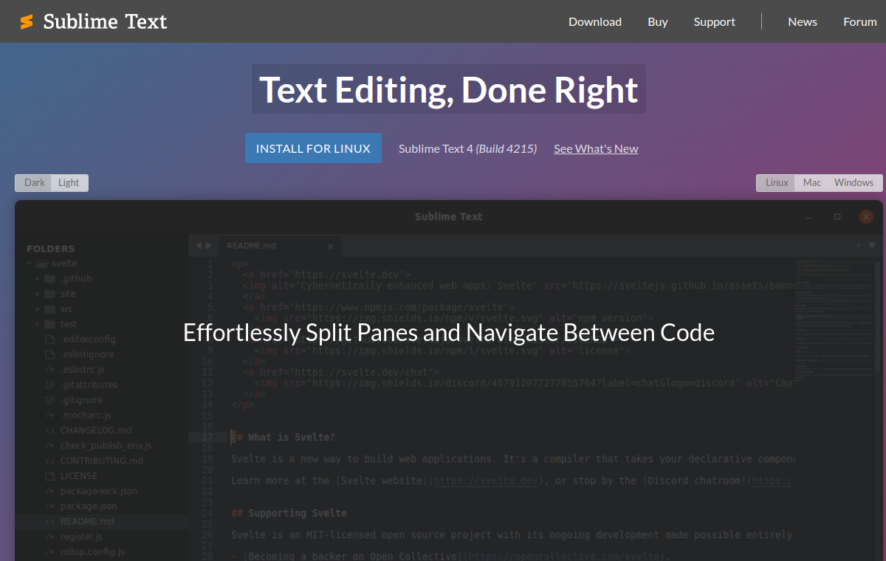Open the Buy page
This screenshot has width=886, height=561.
[x=658, y=21]
